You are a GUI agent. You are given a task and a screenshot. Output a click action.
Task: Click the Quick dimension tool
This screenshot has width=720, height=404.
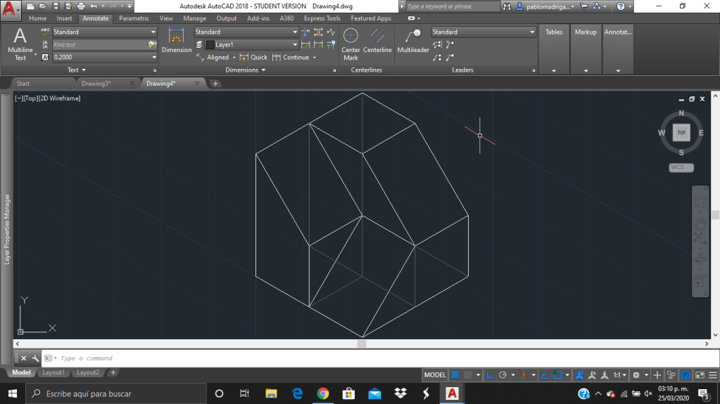[x=253, y=58]
